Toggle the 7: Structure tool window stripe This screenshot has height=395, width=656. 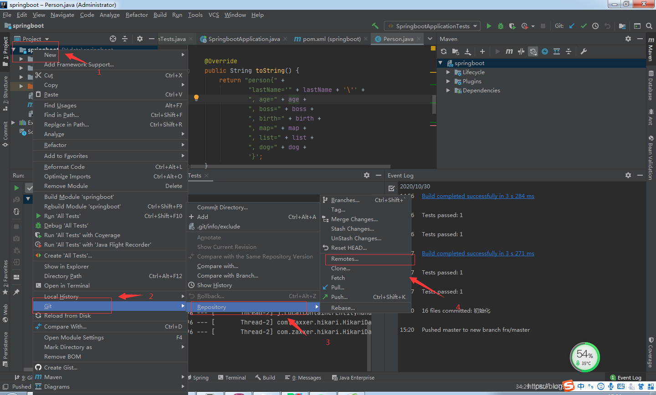5,93
